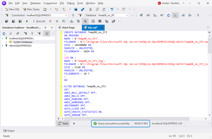Collapse the ALTER DATABASE code block

62,86
